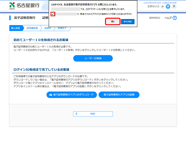Click the cloud download icon
This screenshot has width=186, height=147.
coord(51,94)
